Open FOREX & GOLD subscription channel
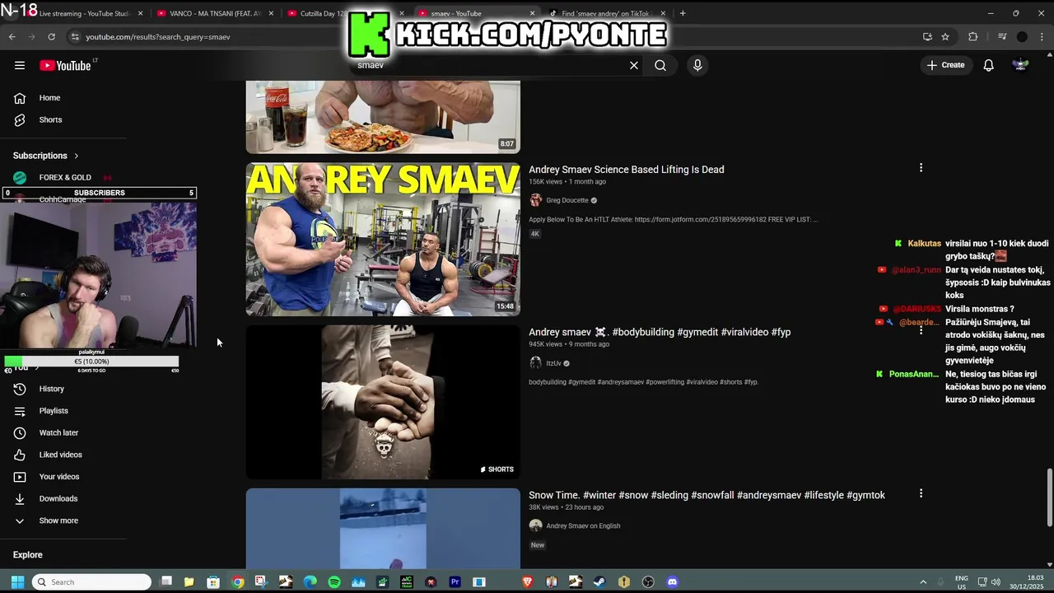The width and height of the screenshot is (1054, 593). pos(64,177)
